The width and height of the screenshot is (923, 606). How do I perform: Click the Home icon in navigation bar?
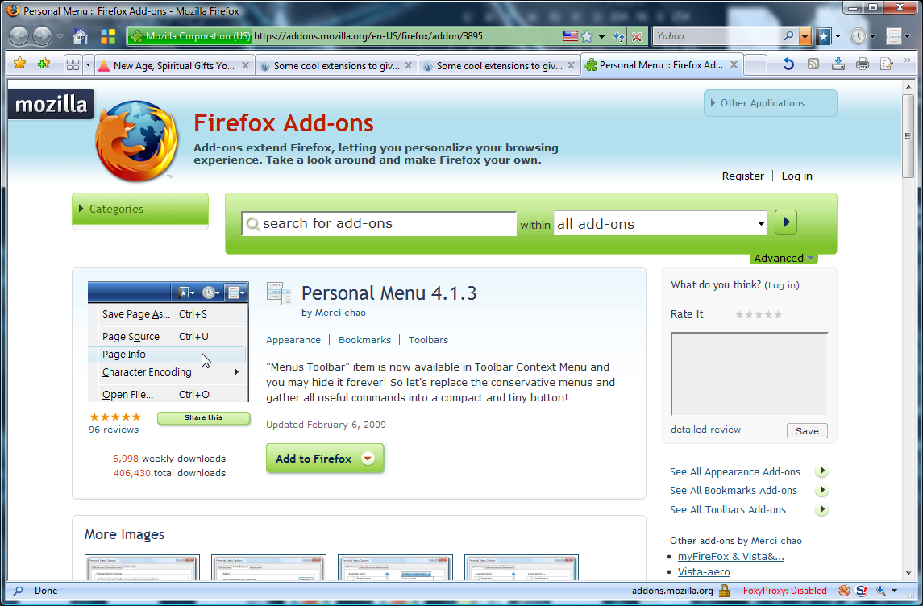81,36
